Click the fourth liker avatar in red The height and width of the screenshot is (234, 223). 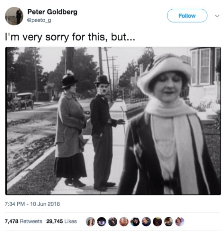(x=124, y=222)
